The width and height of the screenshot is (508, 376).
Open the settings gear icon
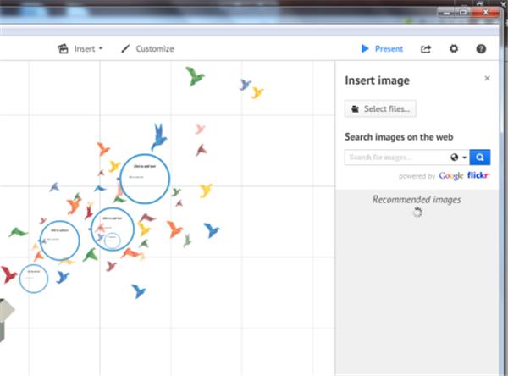(454, 48)
